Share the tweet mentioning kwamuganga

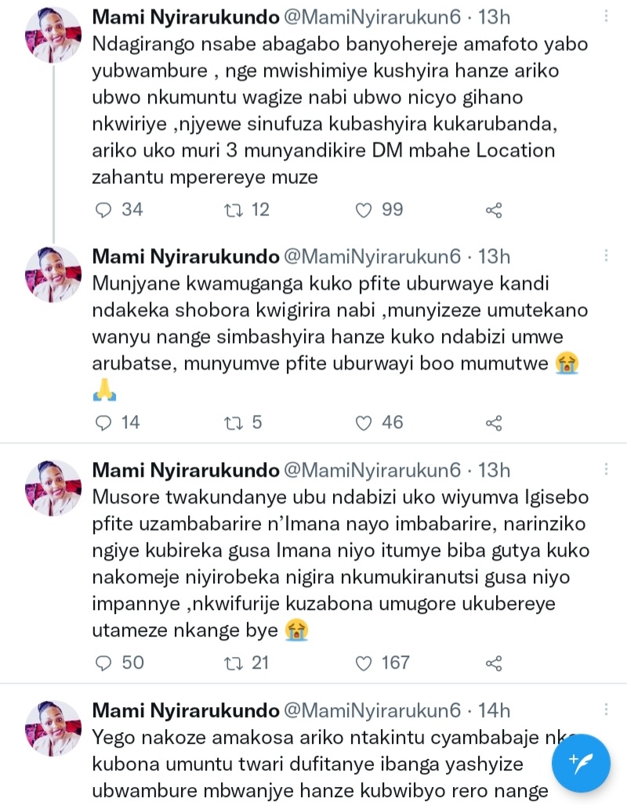point(494,423)
